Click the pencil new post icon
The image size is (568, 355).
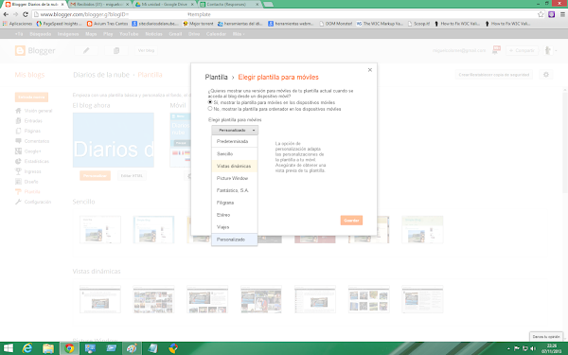click(x=86, y=51)
